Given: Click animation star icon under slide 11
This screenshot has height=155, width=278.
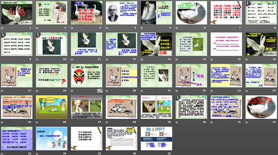Looking at the screenshot, I should (72, 59).
